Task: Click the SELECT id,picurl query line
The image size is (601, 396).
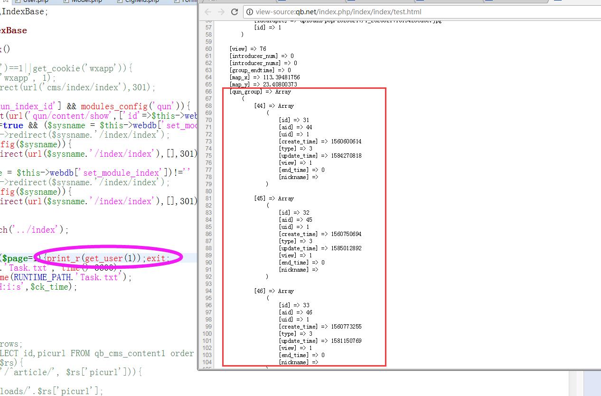Action: click(95, 354)
